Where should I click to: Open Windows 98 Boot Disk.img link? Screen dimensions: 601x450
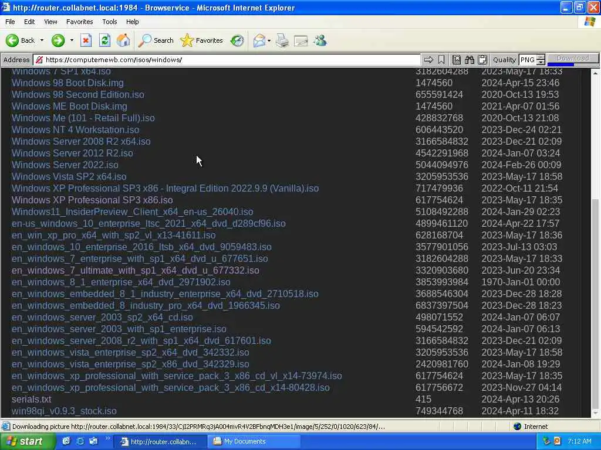[68, 83]
